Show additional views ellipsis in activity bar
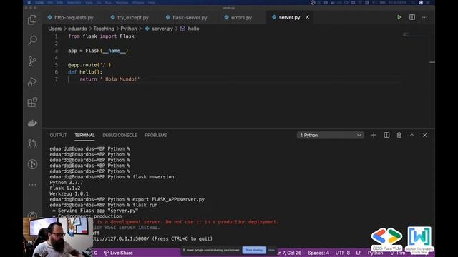This screenshot has width=458, height=257. [x=32, y=185]
